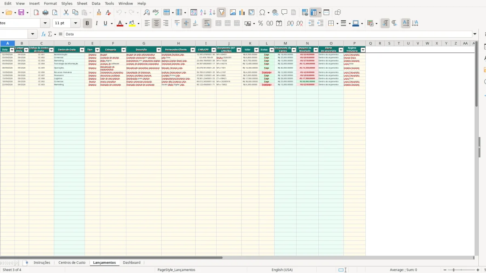Image resolution: width=486 pixels, height=273 pixels.
Task: Show the Draw Functions shapes icon
Action: point(338,13)
